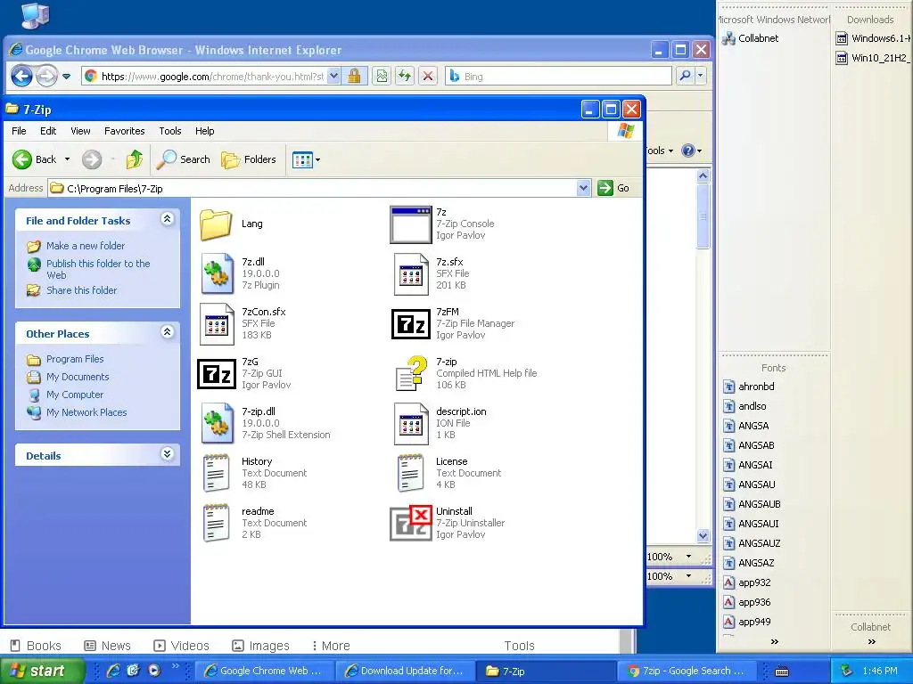The height and width of the screenshot is (684, 913).
Task: Switch to Download Update taskbar button
Action: point(404,671)
